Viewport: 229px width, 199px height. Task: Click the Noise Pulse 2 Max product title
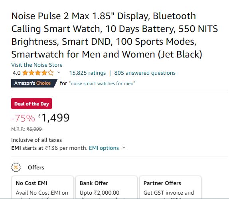[114, 35]
